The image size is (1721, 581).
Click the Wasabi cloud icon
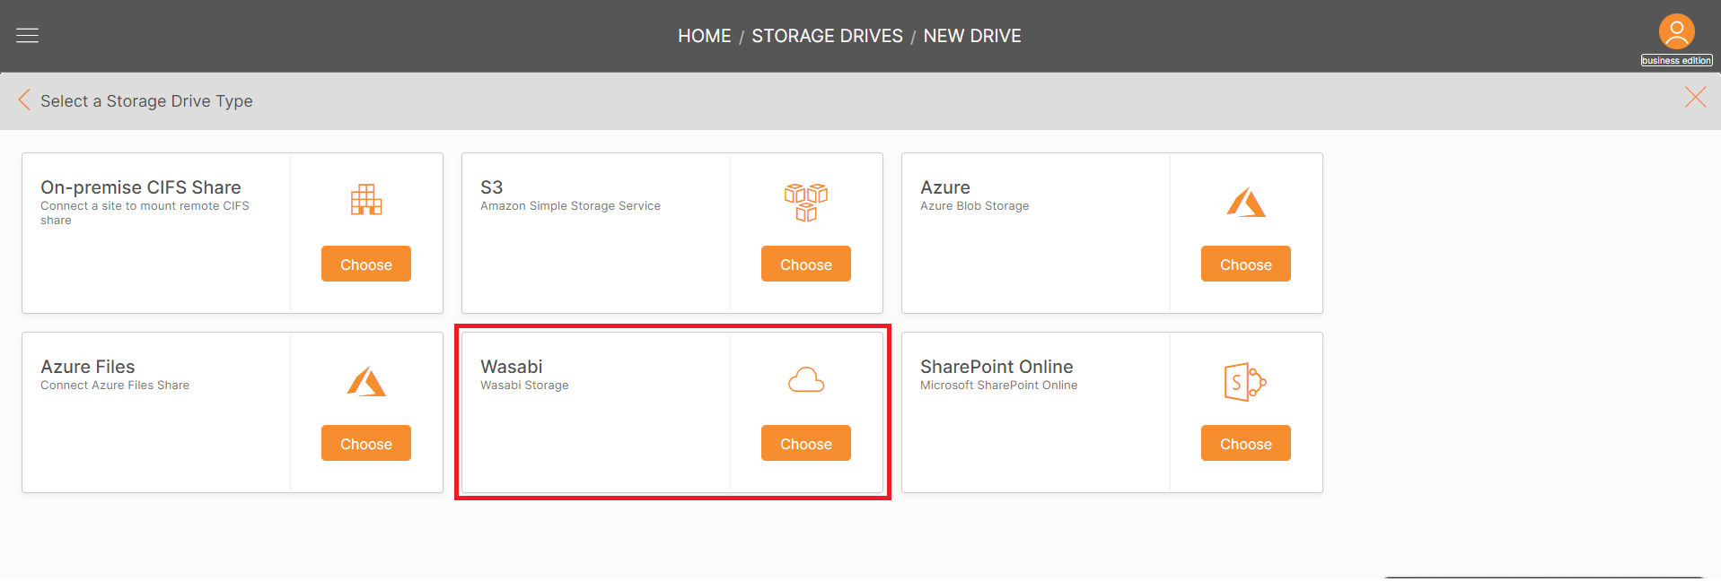point(806,380)
